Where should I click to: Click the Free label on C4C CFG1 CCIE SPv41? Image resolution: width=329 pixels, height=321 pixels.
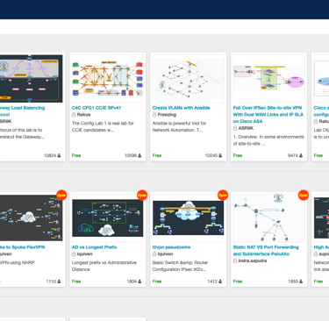(76, 155)
